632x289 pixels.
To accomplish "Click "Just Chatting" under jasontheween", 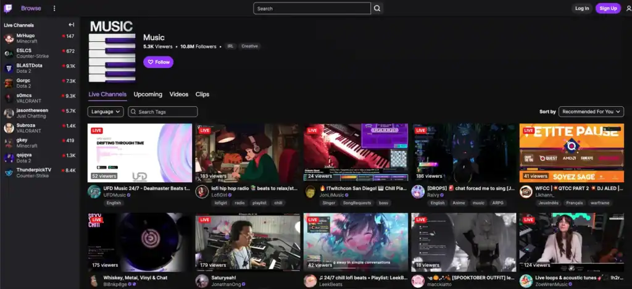I will pyautogui.click(x=31, y=116).
